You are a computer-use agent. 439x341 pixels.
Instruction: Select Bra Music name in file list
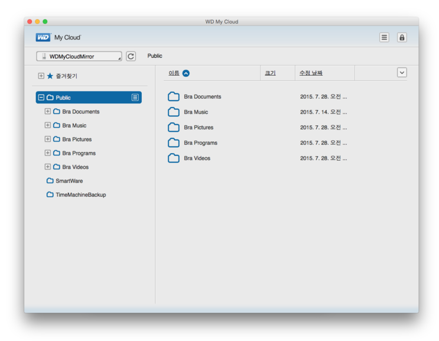[196, 112]
